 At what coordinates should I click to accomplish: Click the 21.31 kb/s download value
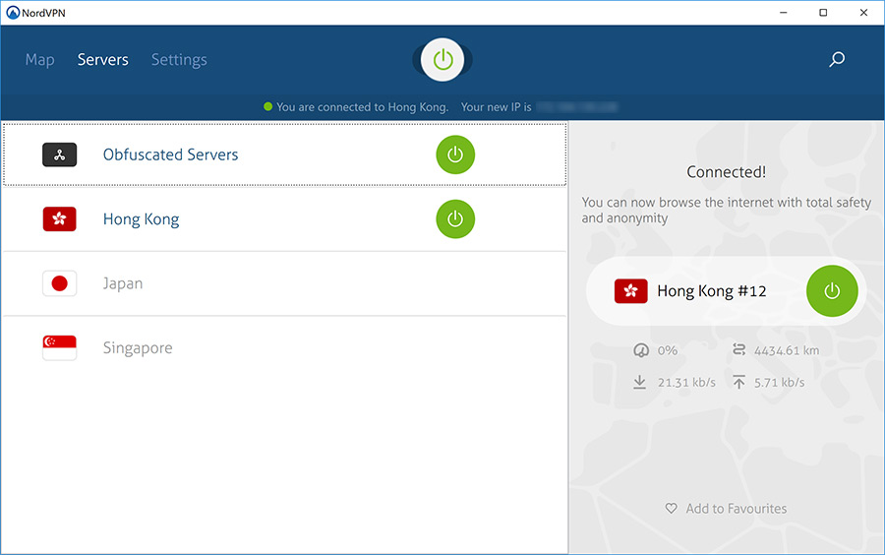click(x=686, y=383)
